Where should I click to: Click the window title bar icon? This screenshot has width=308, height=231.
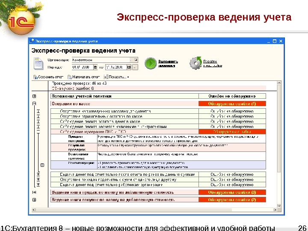[x=32, y=41]
